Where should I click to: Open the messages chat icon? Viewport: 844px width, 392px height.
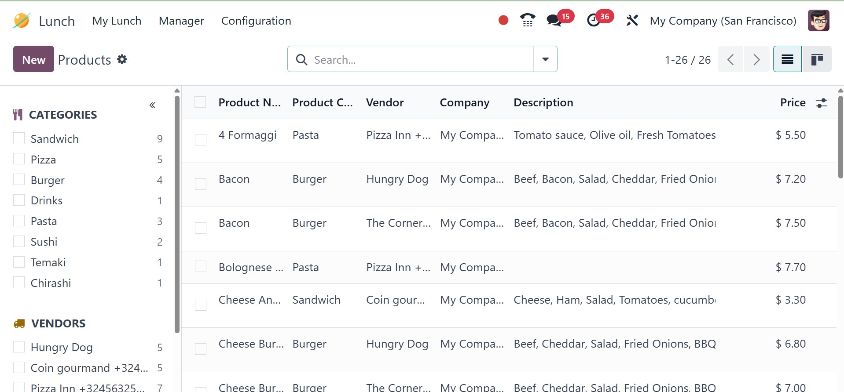(x=554, y=21)
